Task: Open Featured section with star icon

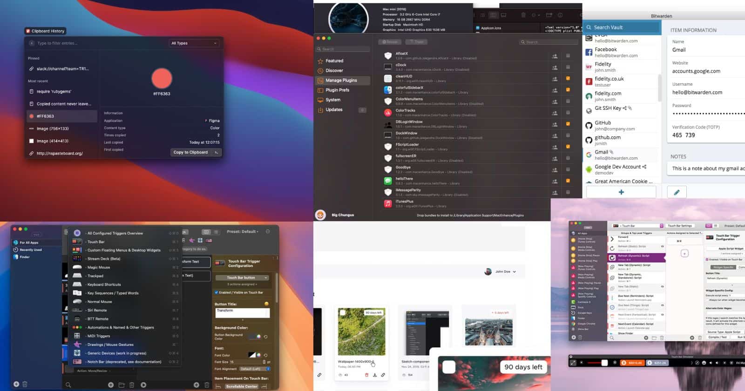Action: pos(320,61)
